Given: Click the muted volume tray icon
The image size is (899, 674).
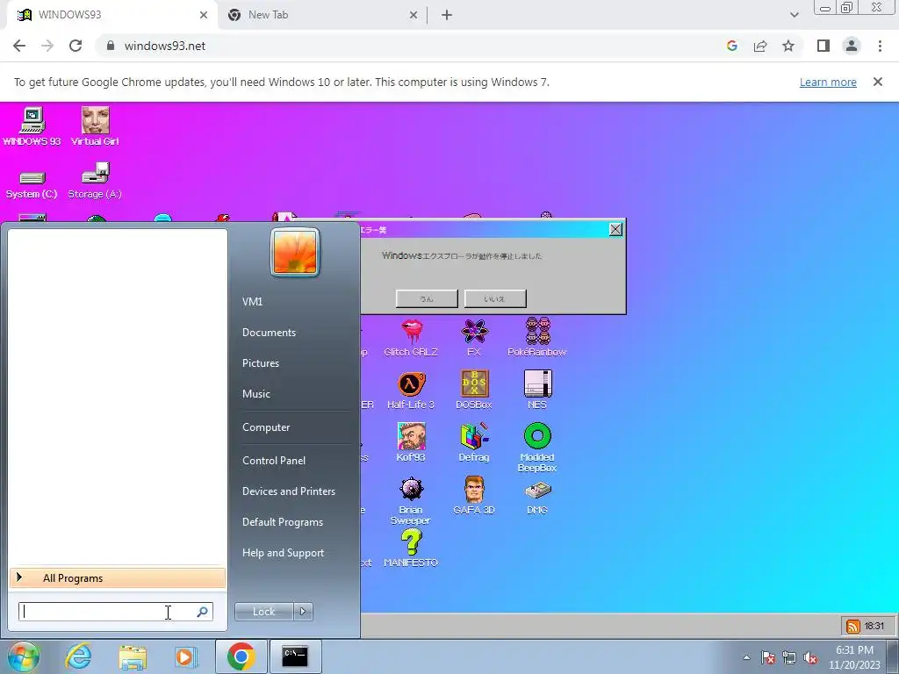Looking at the screenshot, I should tap(810, 658).
